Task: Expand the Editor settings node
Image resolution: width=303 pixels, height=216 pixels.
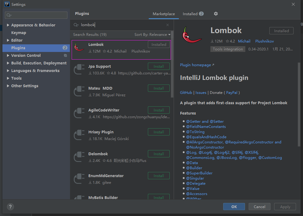Action: pos(8,40)
